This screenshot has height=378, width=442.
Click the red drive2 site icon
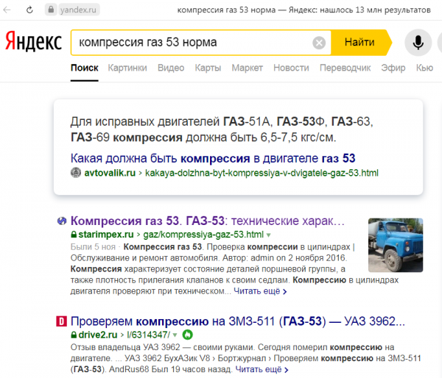click(61, 321)
